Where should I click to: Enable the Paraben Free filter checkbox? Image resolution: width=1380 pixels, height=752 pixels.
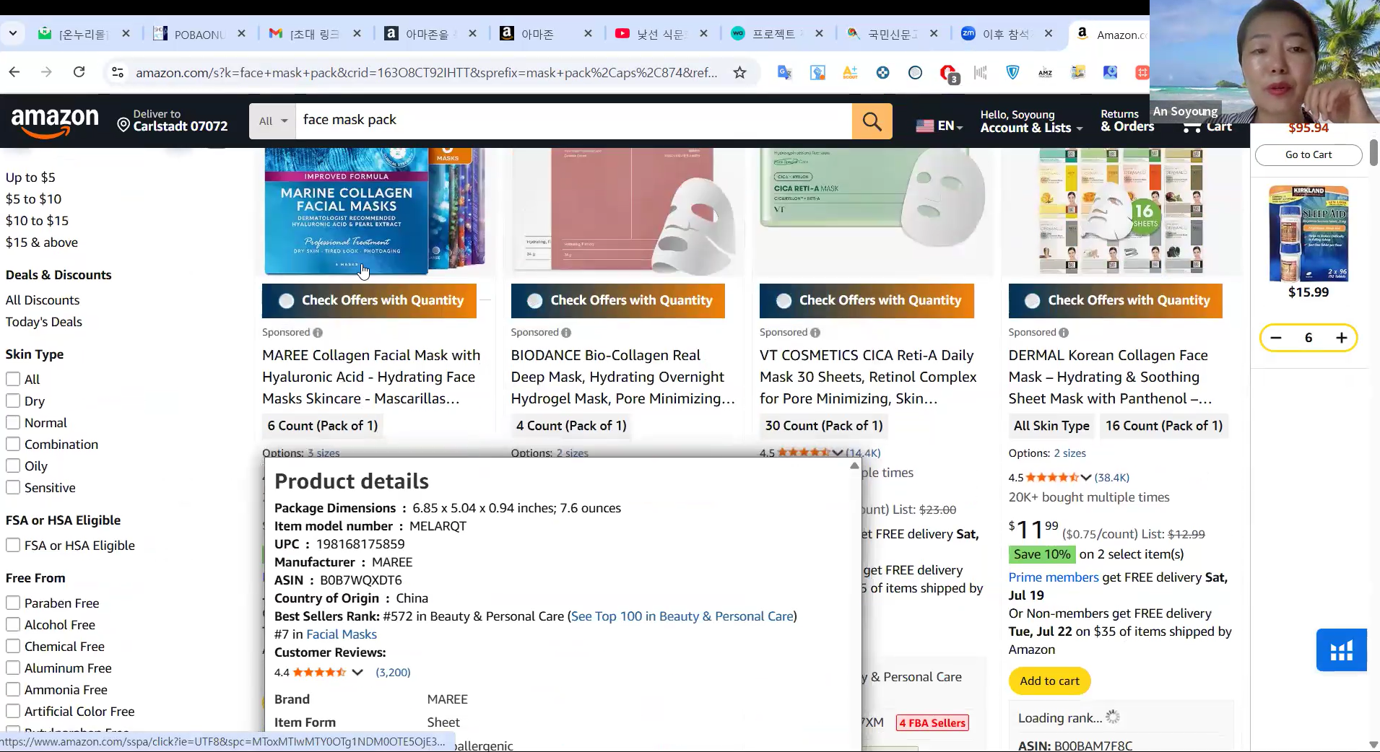[x=13, y=603]
